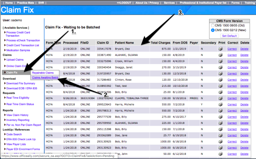Print claim 293130923 printer icon
Image resolution: width=256 pixels, height=159 pixels.
pos(221,148)
